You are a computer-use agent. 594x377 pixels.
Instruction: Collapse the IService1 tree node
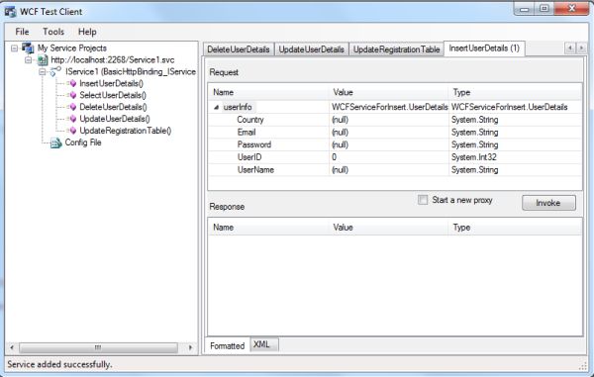[x=43, y=72]
